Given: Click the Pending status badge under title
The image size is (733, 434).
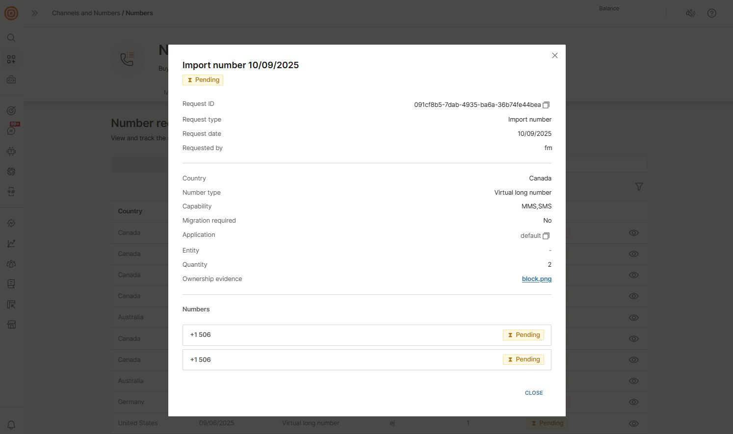Looking at the screenshot, I should click(203, 80).
